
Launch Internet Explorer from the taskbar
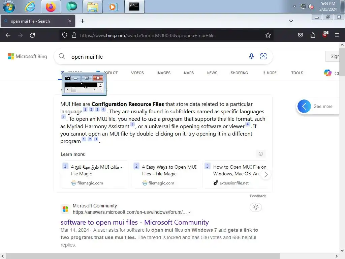coord(30,7)
